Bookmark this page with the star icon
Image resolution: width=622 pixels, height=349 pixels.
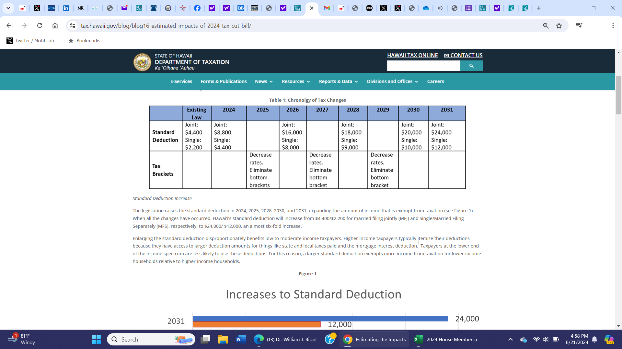pos(559,26)
